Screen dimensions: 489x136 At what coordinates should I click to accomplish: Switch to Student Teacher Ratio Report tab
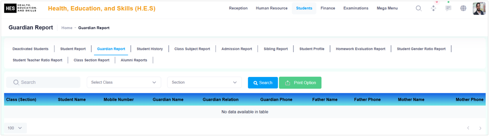[37, 60]
